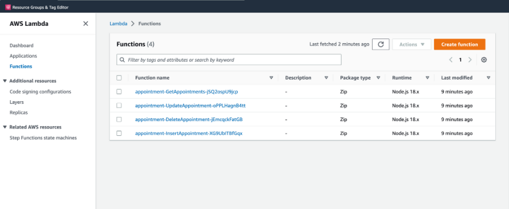
Task: Click the Create function button
Action: tap(459, 44)
